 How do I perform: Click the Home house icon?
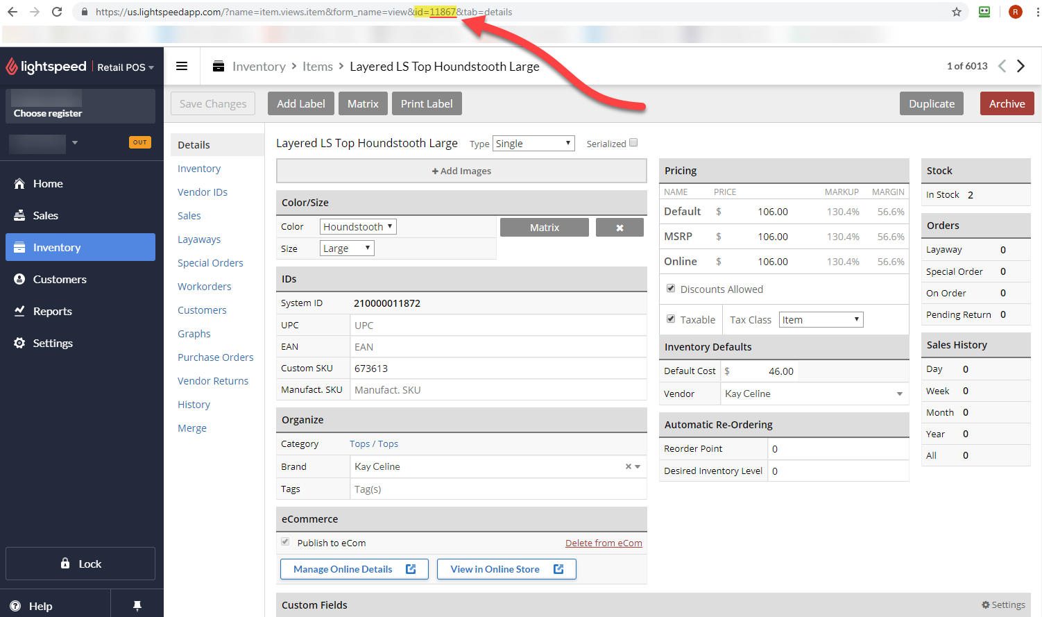(19, 183)
